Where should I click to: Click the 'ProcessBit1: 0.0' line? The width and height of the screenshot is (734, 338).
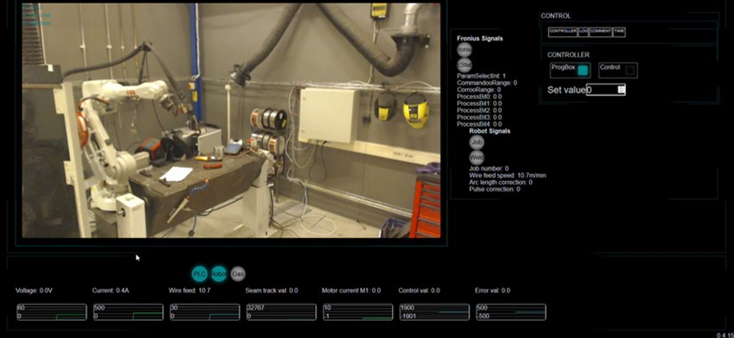[x=479, y=103]
